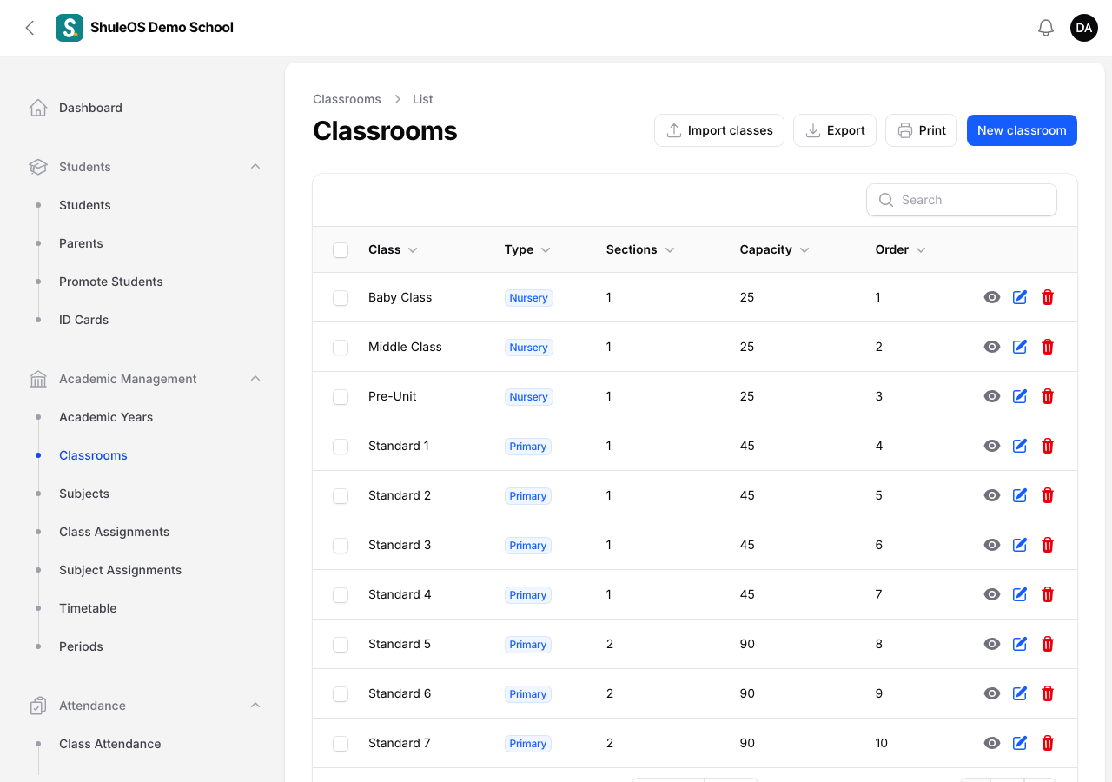View Middle Class details with eye icon
Viewport: 1112px width, 782px height.
click(x=992, y=347)
